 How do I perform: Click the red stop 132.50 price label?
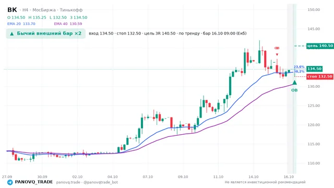pos(320,76)
